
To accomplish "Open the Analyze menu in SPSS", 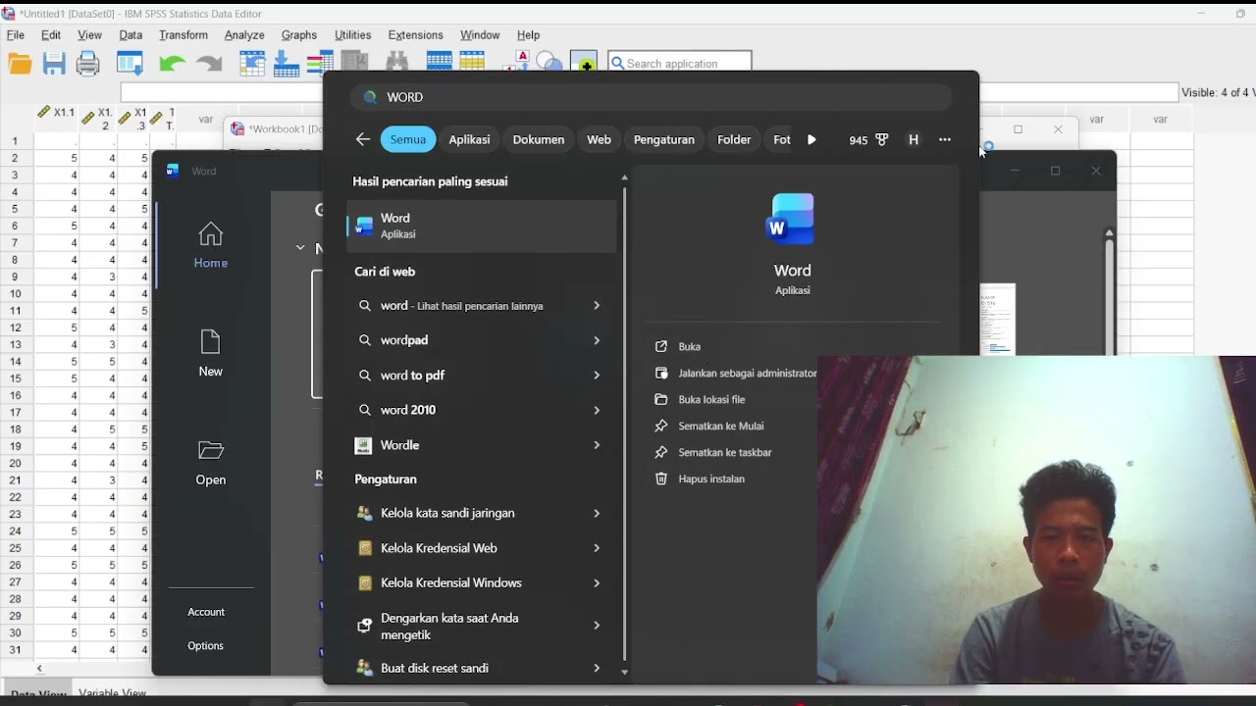I will [x=244, y=35].
